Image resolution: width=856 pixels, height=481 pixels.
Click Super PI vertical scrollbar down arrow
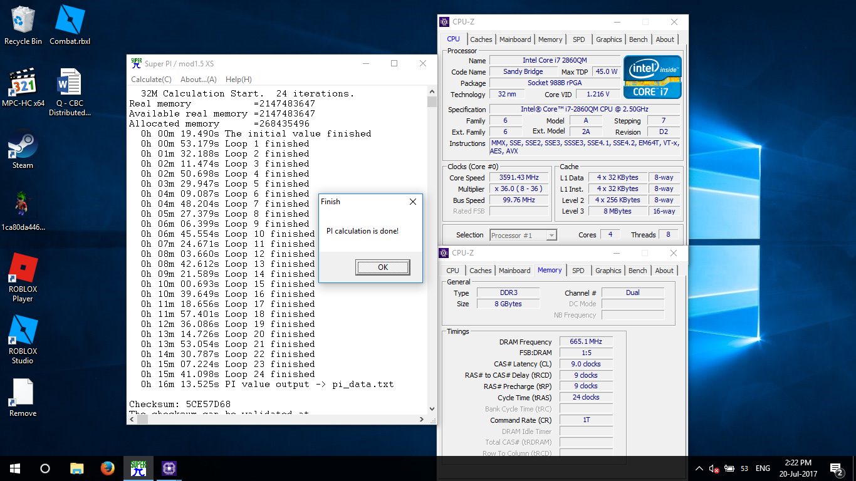432,408
